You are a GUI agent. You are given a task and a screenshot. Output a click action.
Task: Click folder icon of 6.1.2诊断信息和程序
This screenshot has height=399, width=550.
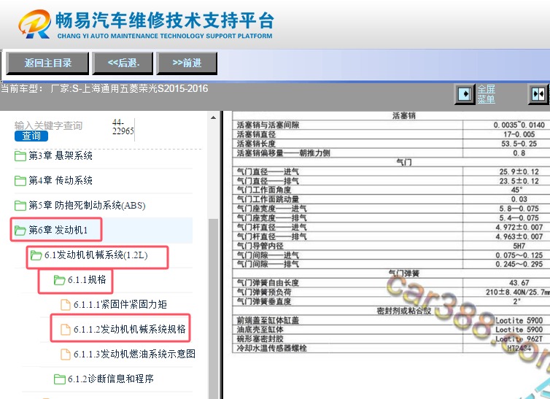tap(59, 379)
